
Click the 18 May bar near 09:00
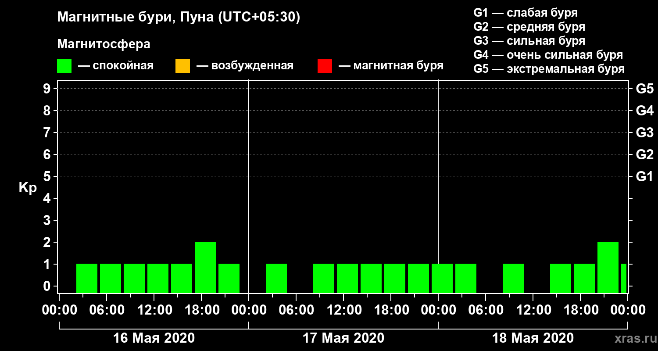point(513,278)
